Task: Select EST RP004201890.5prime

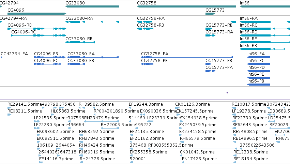Action: [x=116, y=111]
